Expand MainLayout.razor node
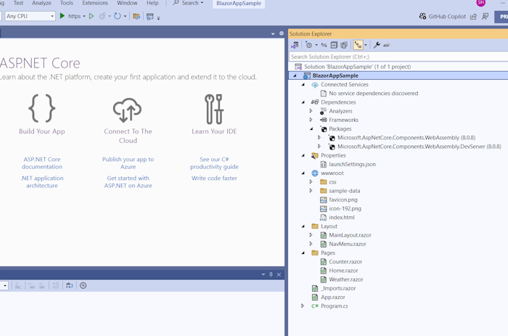 click(311, 235)
